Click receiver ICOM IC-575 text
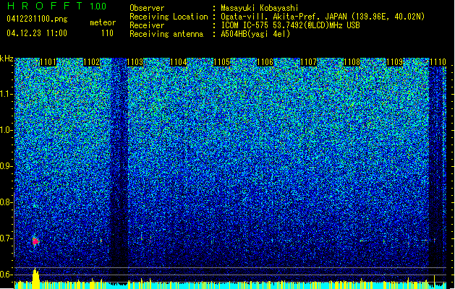Viewport: 455px width, 289px height. 290,25
